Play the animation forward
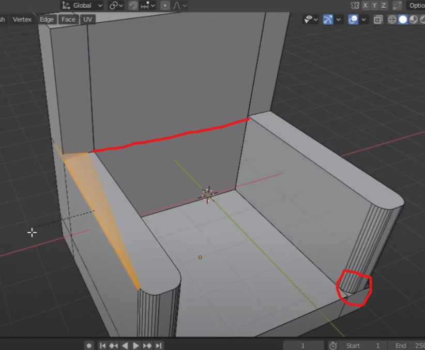Screen dimensions: 425x350 click(136, 346)
